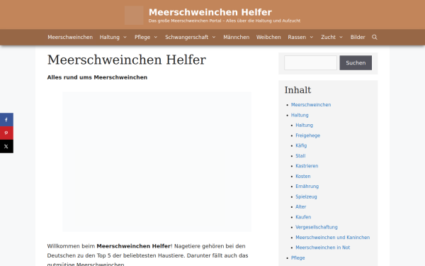Expand the Pflege submenu chevron
The height and width of the screenshot is (266, 425).
[156, 37]
